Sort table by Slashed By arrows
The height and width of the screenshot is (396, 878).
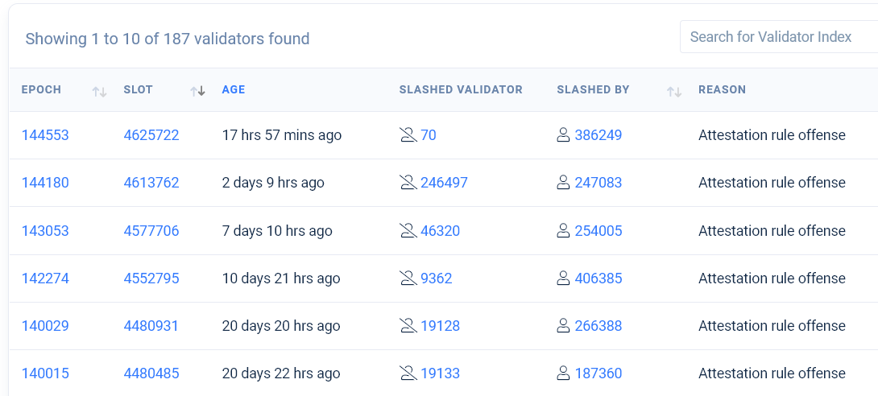click(x=674, y=93)
